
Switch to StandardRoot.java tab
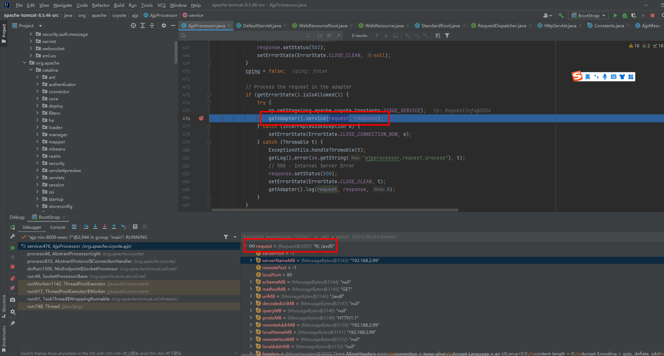(x=441, y=25)
